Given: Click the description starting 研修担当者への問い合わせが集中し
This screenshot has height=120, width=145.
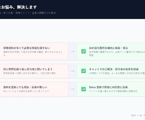Looking at the screenshot, I should click(30, 73).
